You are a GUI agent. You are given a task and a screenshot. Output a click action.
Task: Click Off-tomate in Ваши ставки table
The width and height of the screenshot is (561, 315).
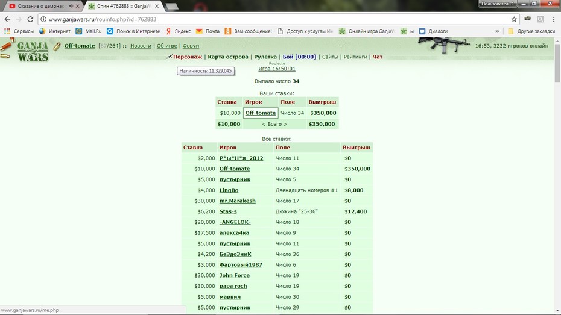coord(261,113)
